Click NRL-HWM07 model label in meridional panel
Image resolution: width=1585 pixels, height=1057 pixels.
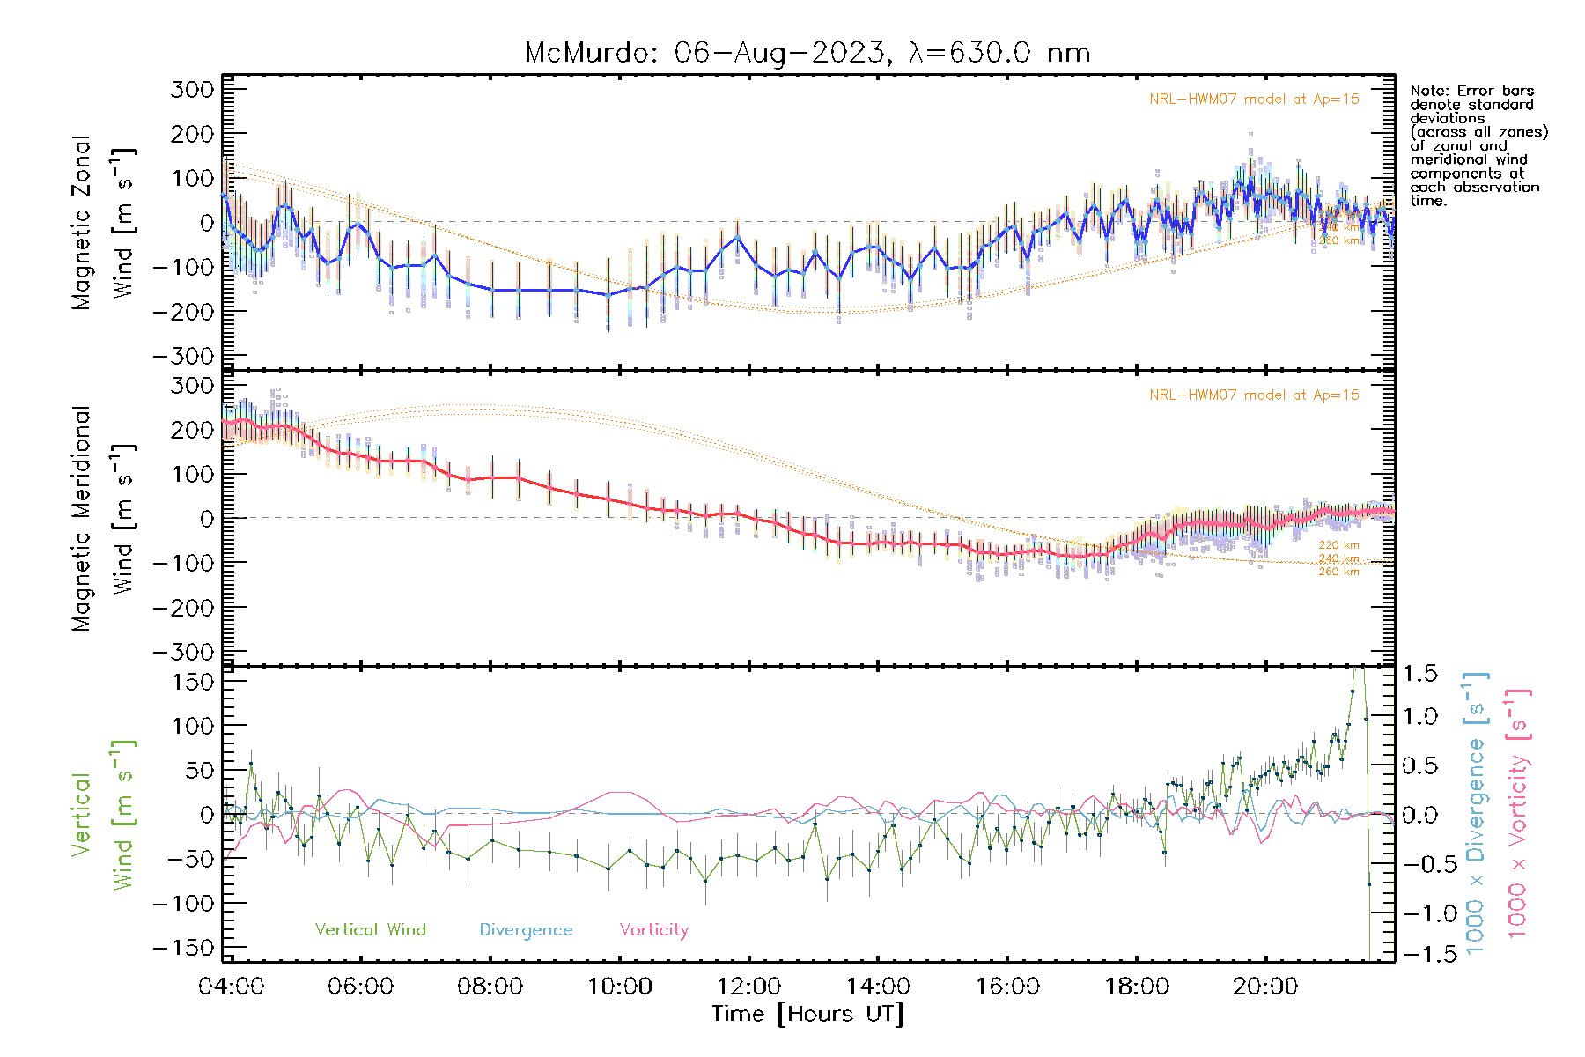[1254, 395]
